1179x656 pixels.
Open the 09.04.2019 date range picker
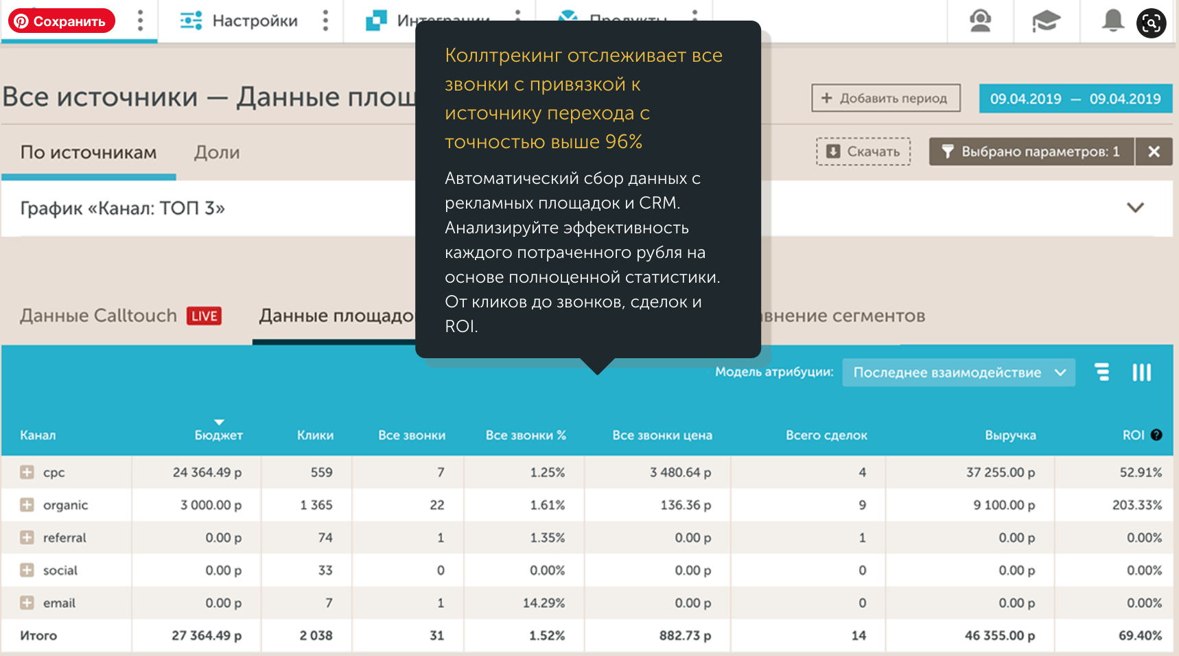[1075, 99]
